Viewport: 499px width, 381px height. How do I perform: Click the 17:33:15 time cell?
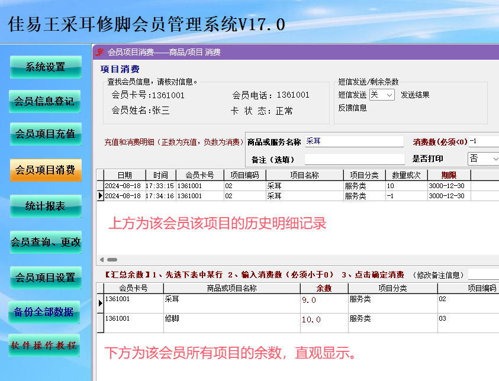pyautogui.click(x=160, y=186)
